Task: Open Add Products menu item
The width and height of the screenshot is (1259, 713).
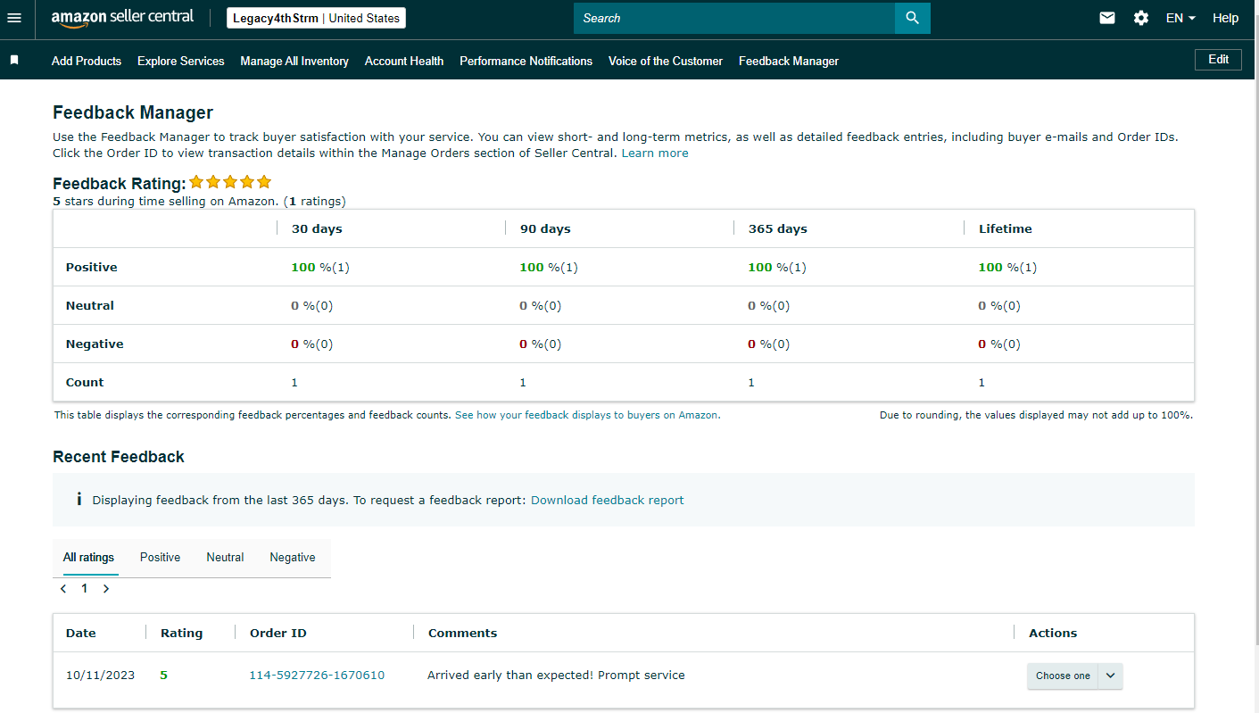Action: pyautogui.click(x=87, y=61)
